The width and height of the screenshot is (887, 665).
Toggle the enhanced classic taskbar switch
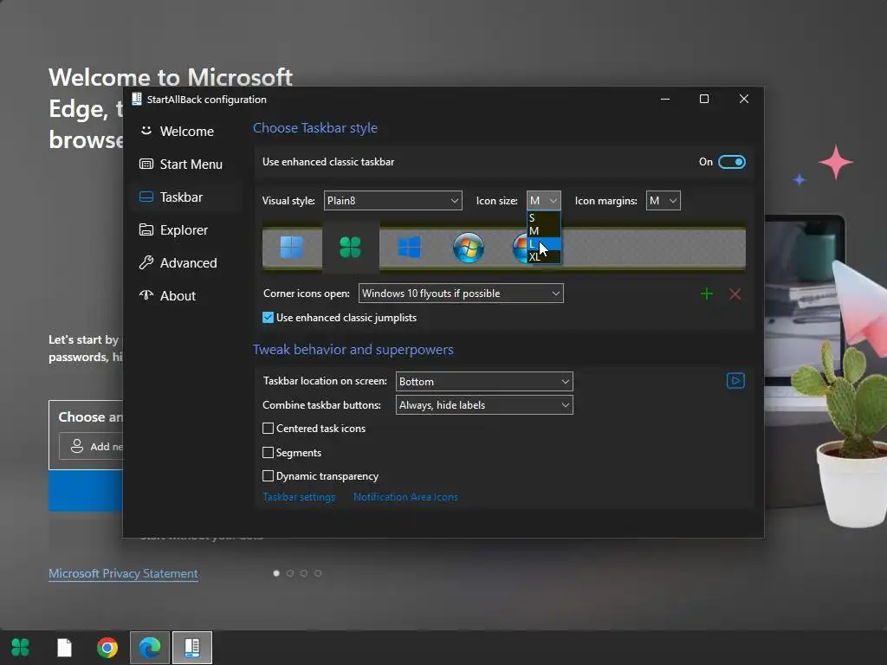click(x=731, y=162)
